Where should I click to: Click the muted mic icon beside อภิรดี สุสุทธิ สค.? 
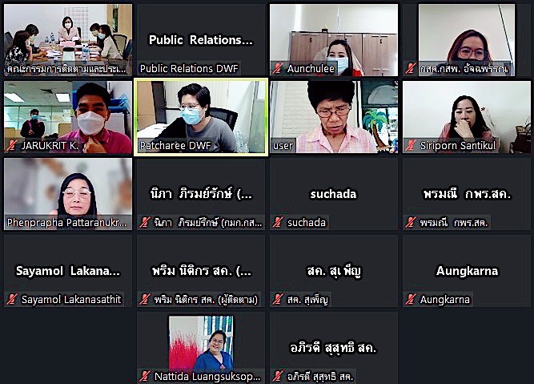coord(277,376)
